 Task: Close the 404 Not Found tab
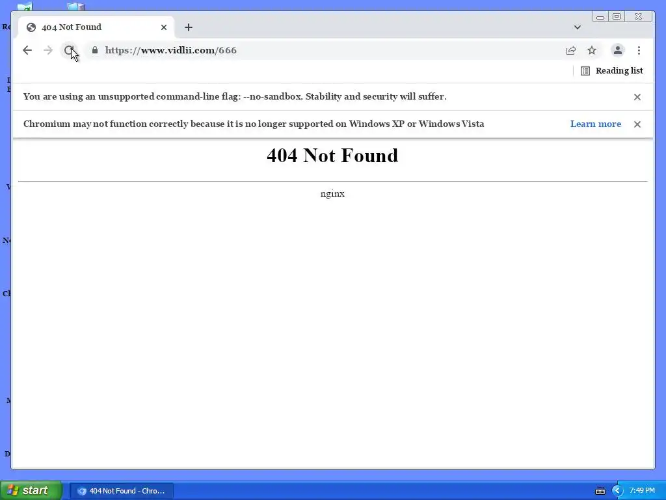coord(164,27)
